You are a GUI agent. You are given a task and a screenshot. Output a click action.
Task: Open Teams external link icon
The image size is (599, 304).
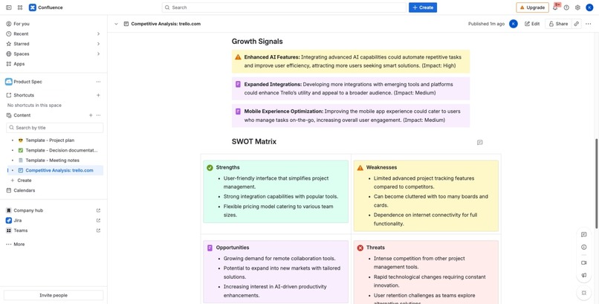pyautogui.click(x=98, y=230)
